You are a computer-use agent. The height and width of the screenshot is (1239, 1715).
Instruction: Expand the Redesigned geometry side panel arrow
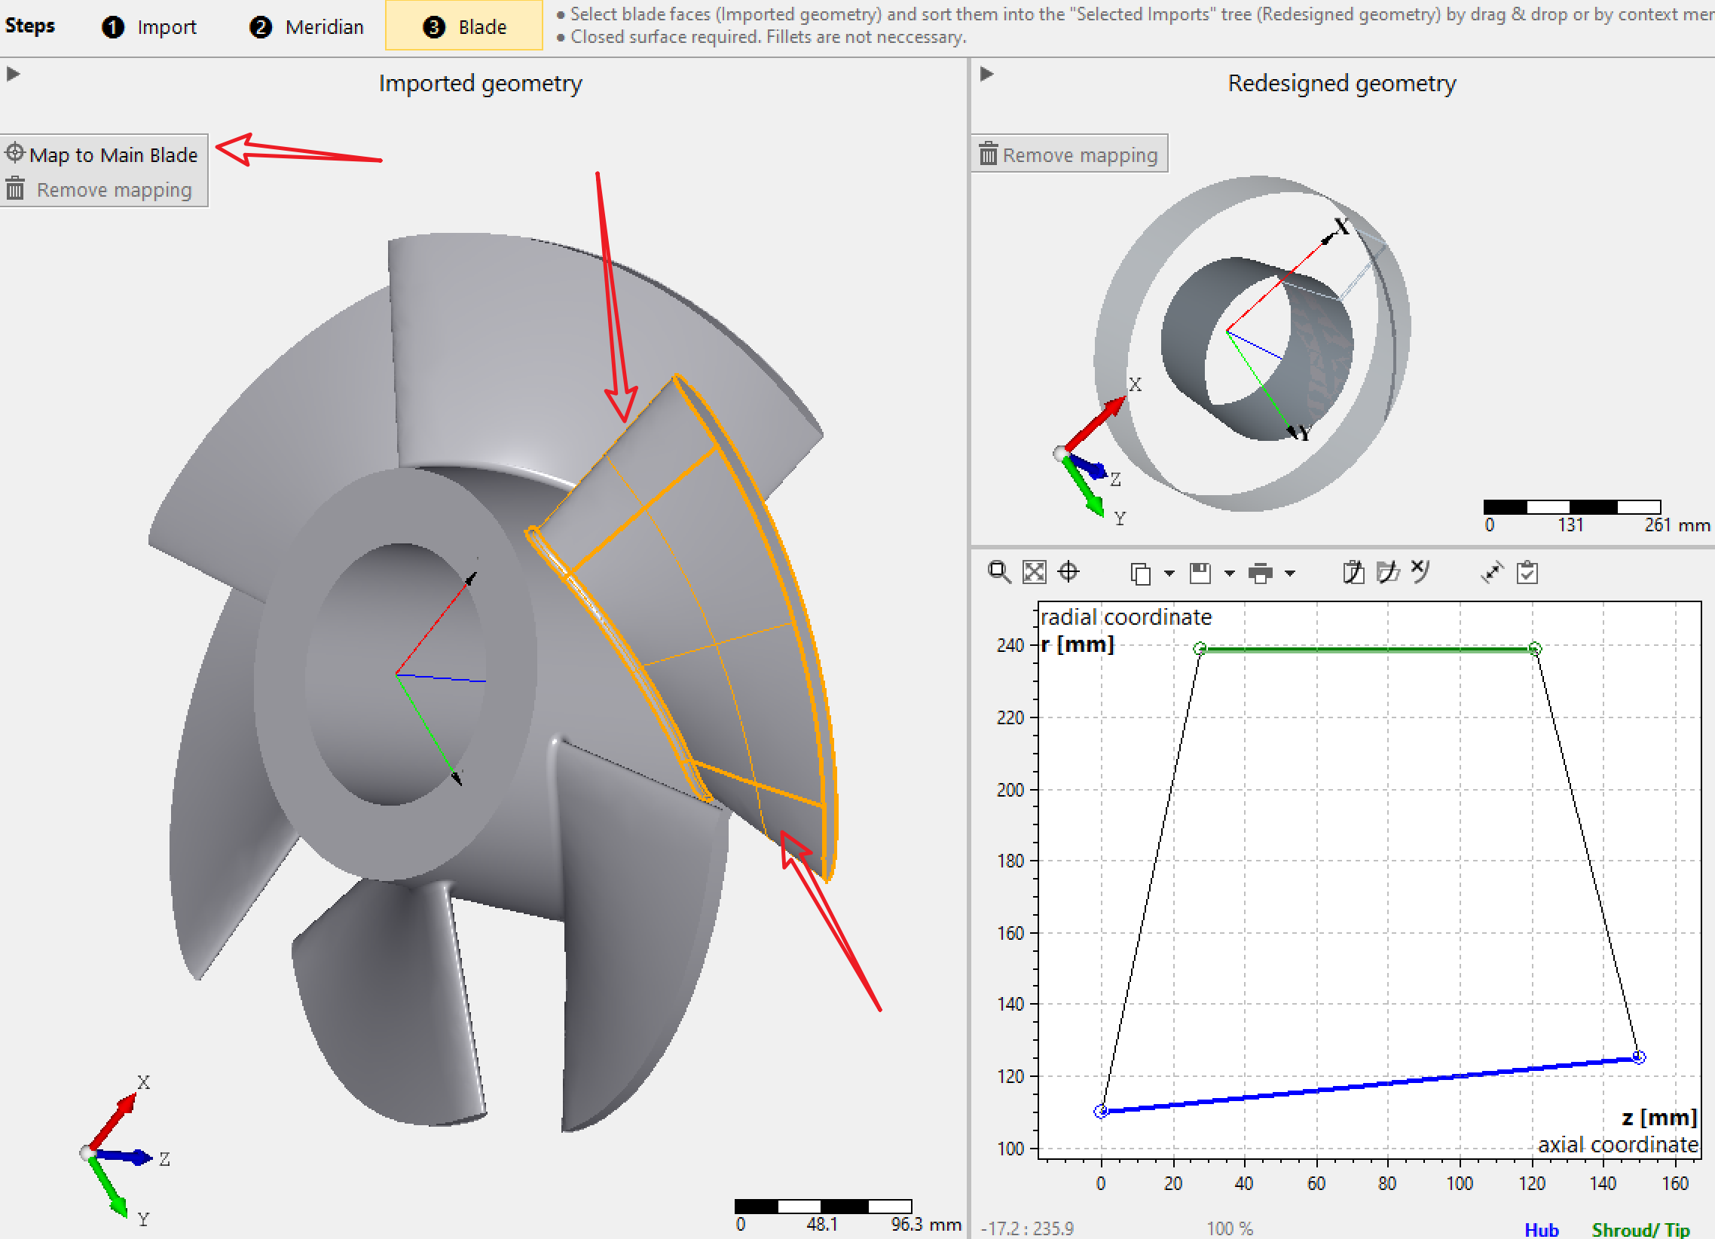[x=987, y=74]
